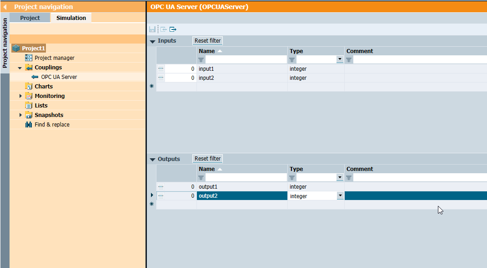Click the export signals toolbar icon

pyautogui.click(x=173, y=29)
